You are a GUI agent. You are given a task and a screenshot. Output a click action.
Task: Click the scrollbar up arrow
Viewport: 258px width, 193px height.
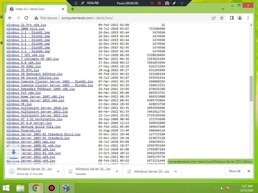click(x=251, y=25)
